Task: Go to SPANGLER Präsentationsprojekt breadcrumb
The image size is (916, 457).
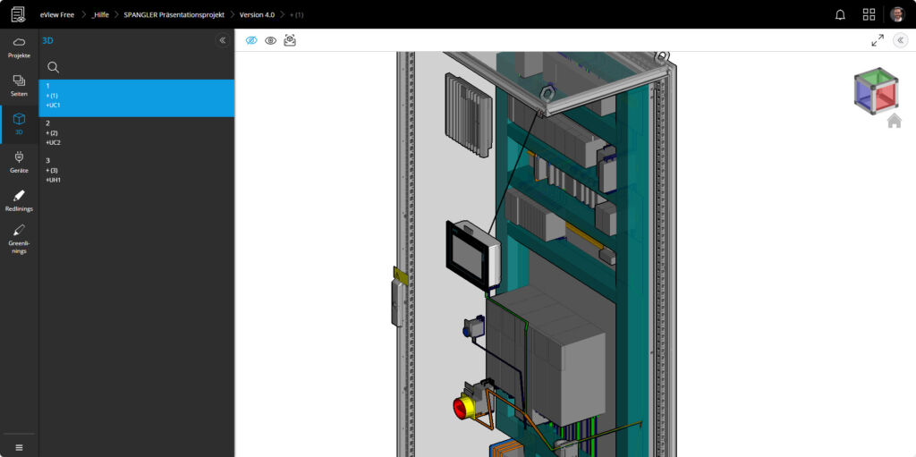Action: (174, 14)
